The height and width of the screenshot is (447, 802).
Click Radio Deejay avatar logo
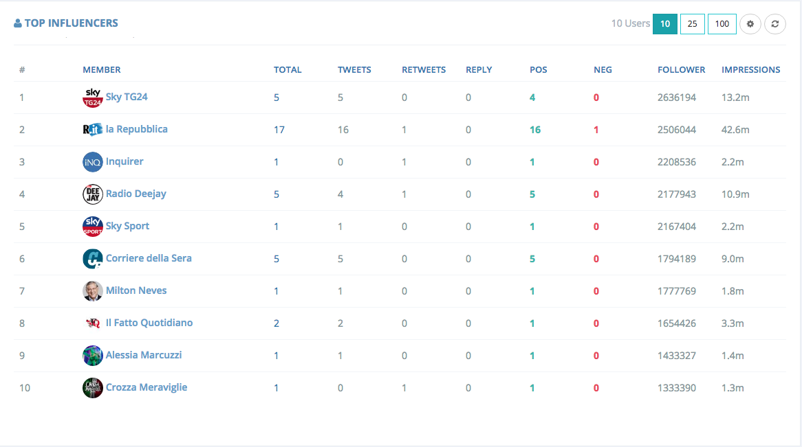point(93,194)
